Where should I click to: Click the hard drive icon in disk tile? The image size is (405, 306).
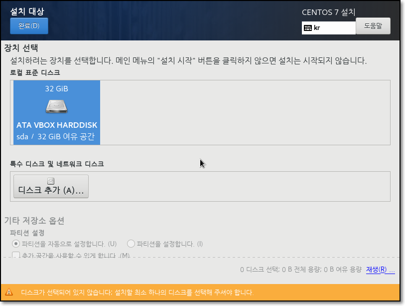(x=57, y=106)
